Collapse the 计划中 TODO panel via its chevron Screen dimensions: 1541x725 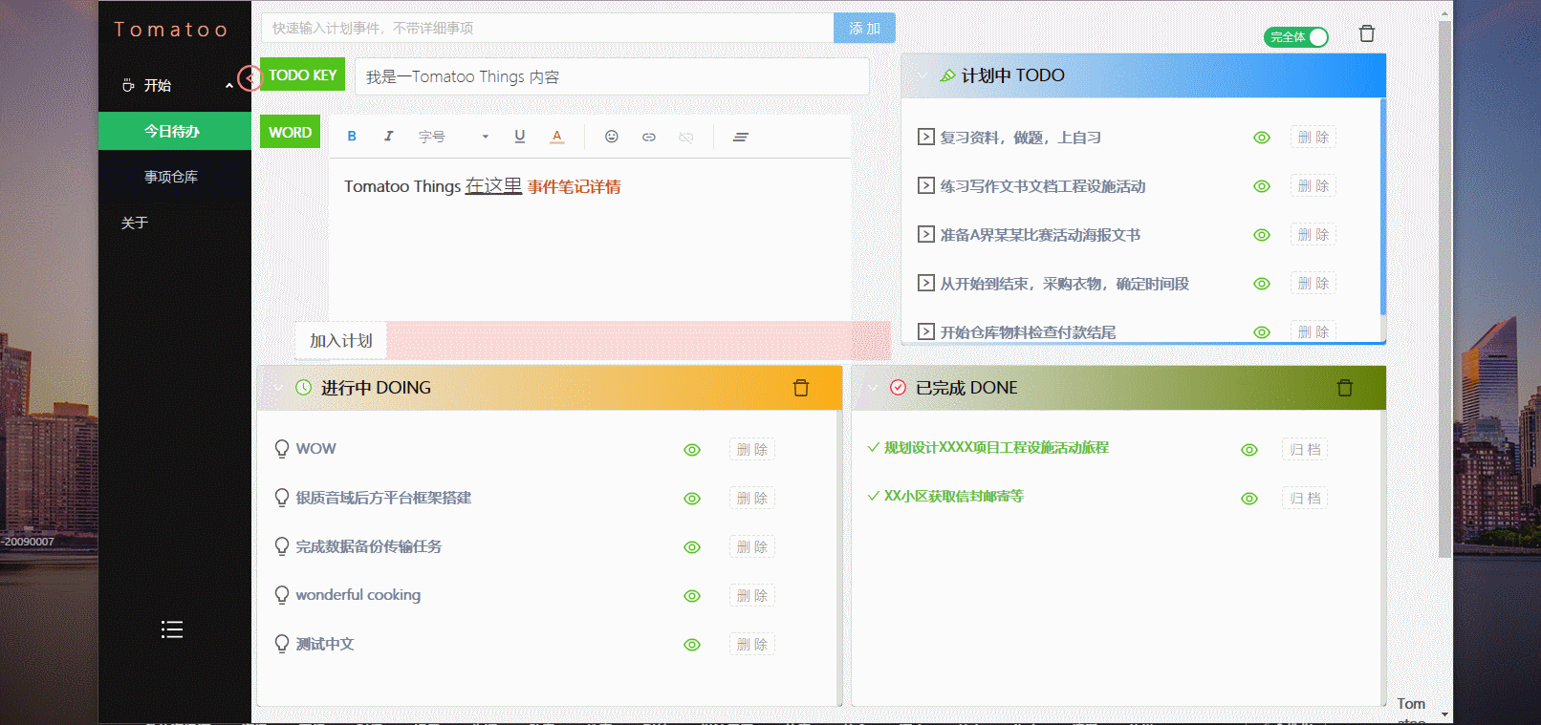click(x=922, y=75)
